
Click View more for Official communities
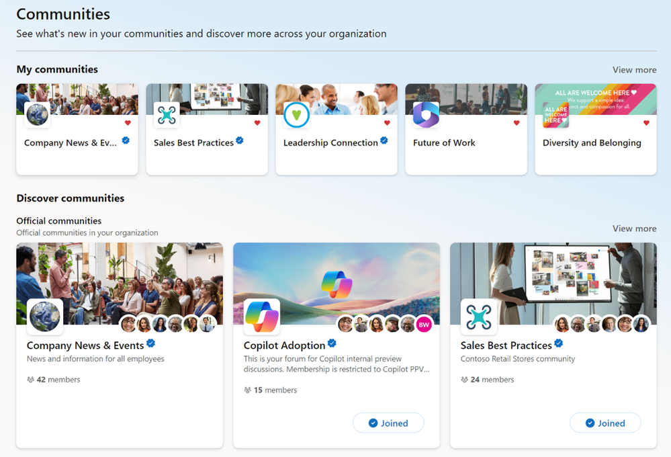(634, 229)
